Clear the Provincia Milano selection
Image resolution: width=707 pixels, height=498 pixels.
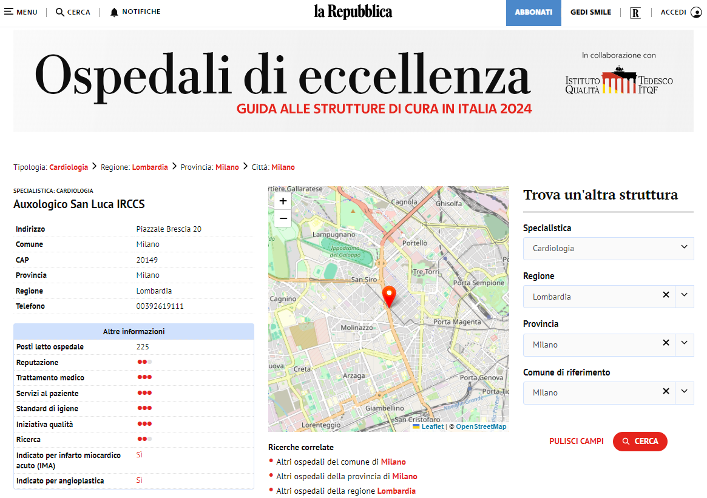[x=666, y=343]
